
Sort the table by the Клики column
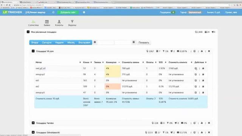click(87, 62)
